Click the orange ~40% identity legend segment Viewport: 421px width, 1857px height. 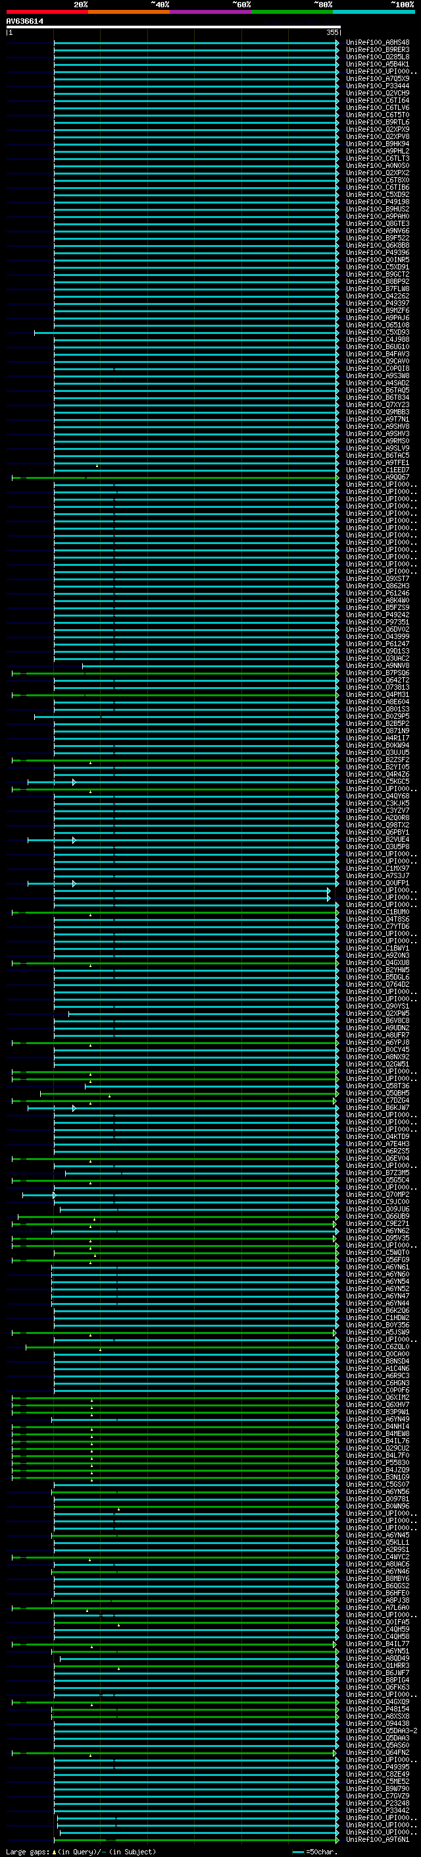(129, 12)
